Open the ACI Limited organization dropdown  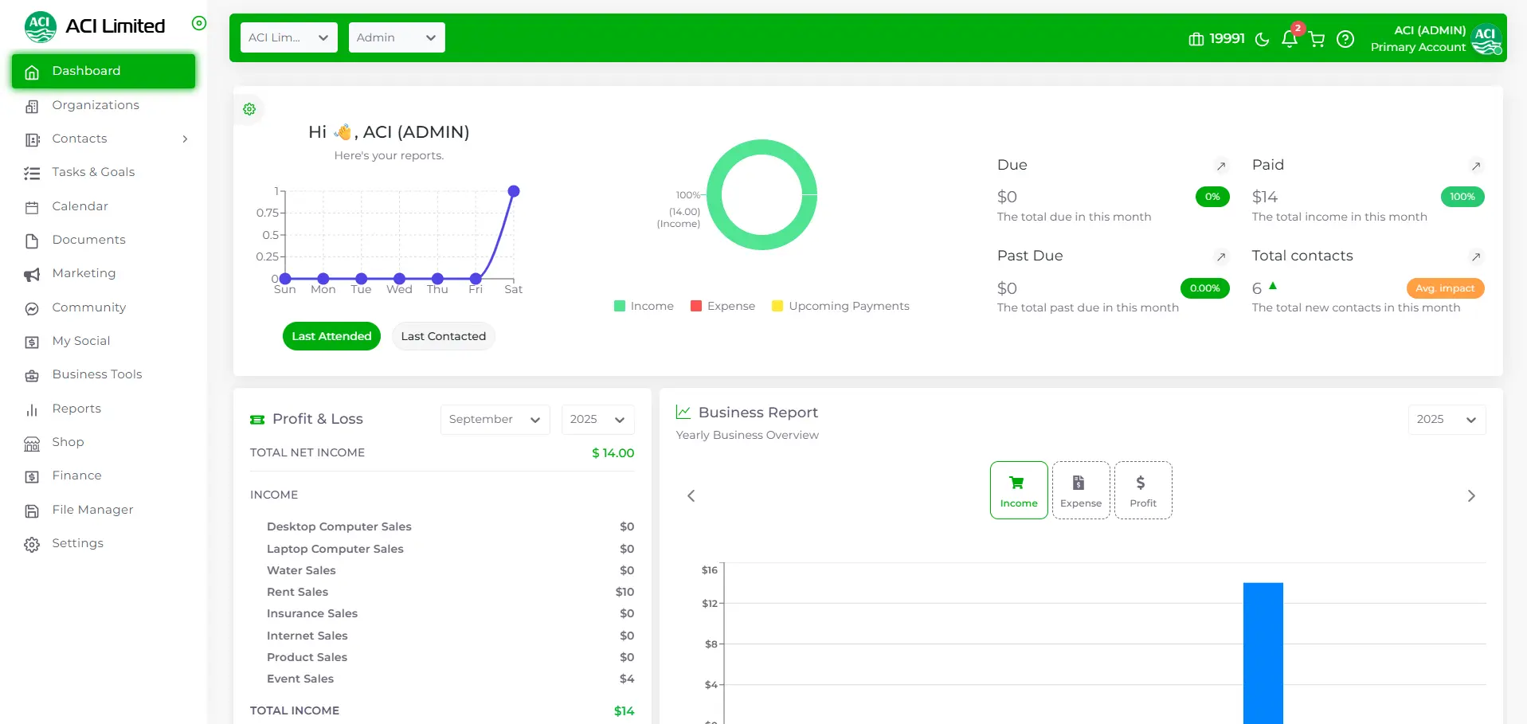tap(288, 37)
